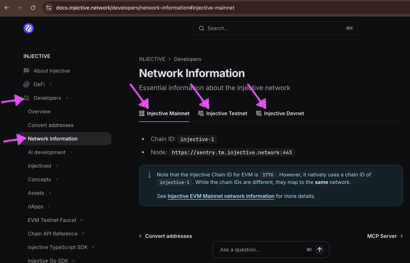Switch to the Injective Testnet tab

point(223,113)
